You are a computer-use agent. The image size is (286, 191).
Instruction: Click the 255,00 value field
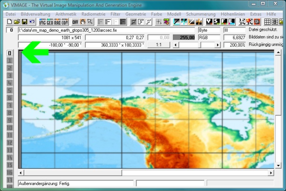click(184, 37)
